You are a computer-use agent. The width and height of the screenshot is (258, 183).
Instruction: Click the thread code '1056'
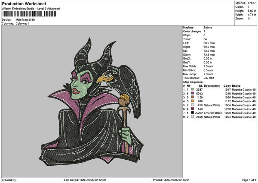[227, 97]
